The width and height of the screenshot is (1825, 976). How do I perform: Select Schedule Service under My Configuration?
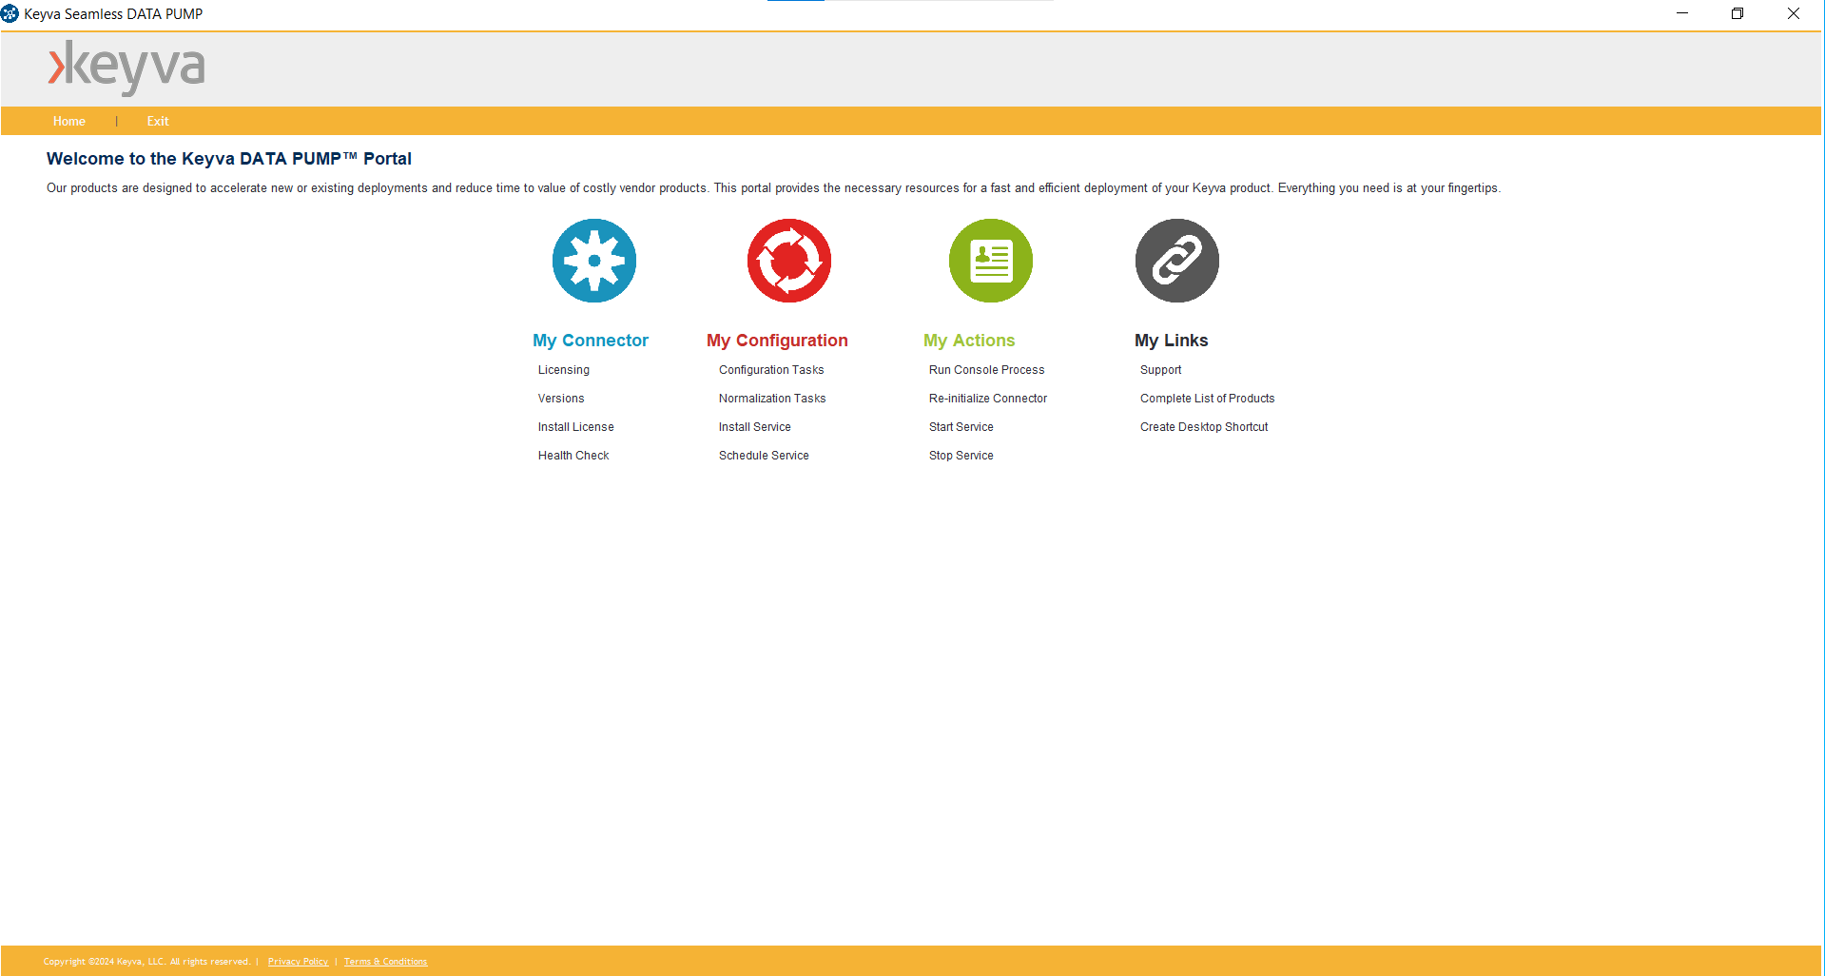pos(764,456)
